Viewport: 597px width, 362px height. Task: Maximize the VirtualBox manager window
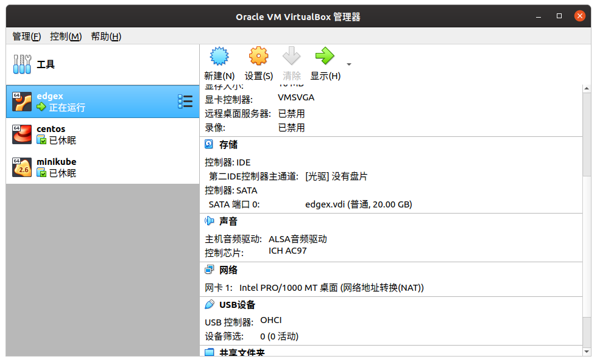[559, 16]
